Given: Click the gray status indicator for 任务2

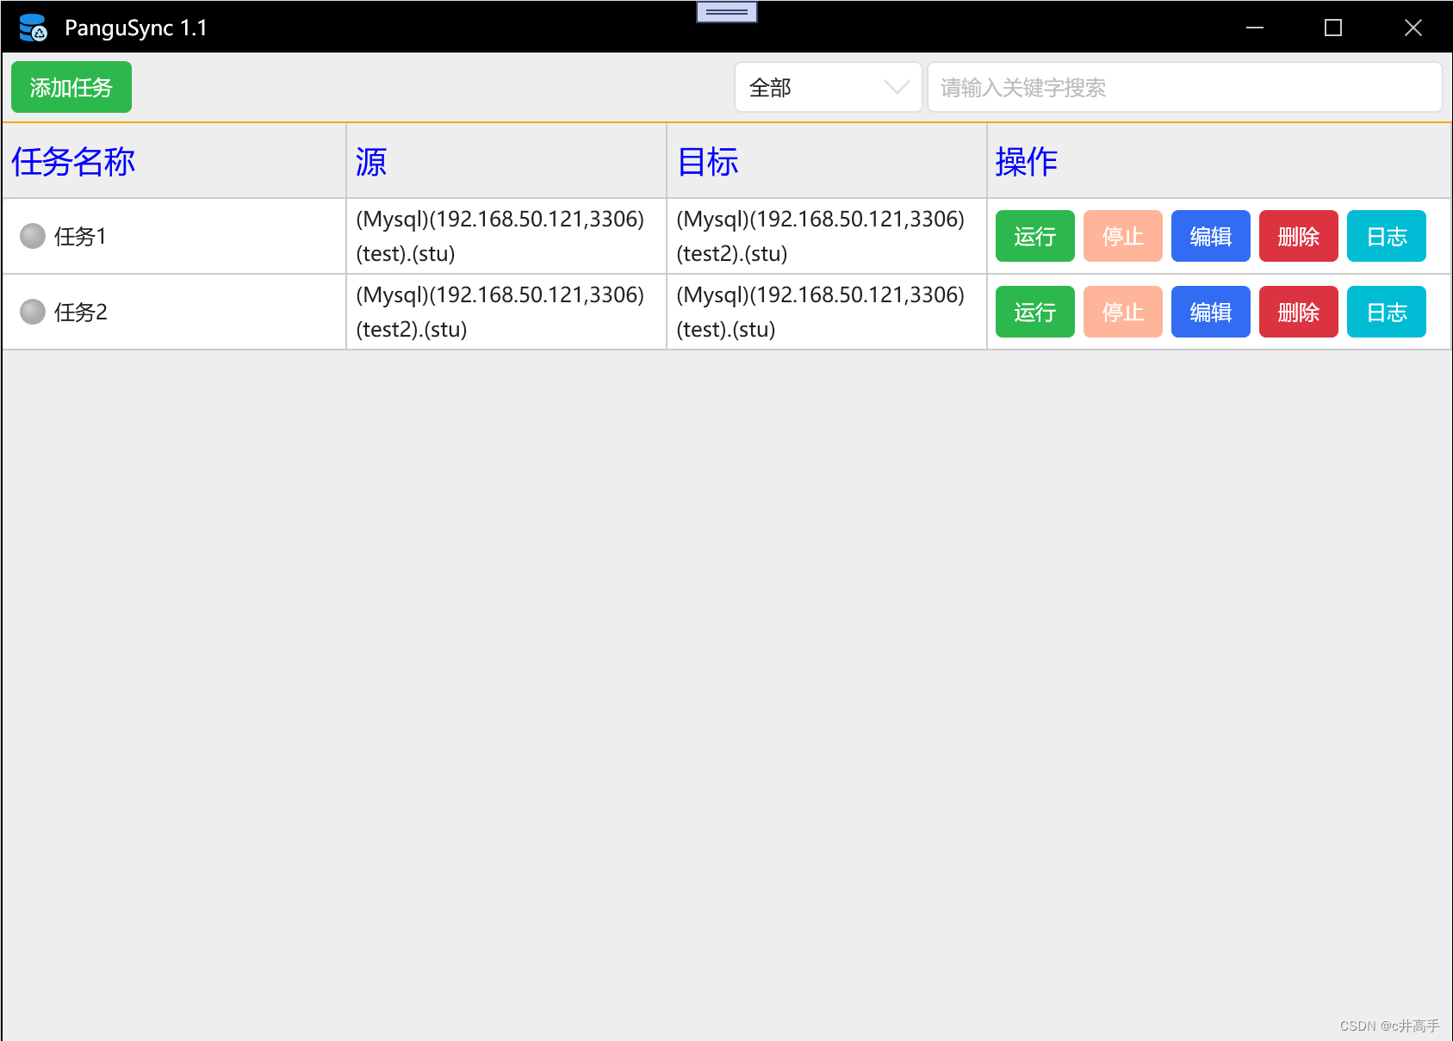Looking at the screenshot, I should [x=33, y=312].
